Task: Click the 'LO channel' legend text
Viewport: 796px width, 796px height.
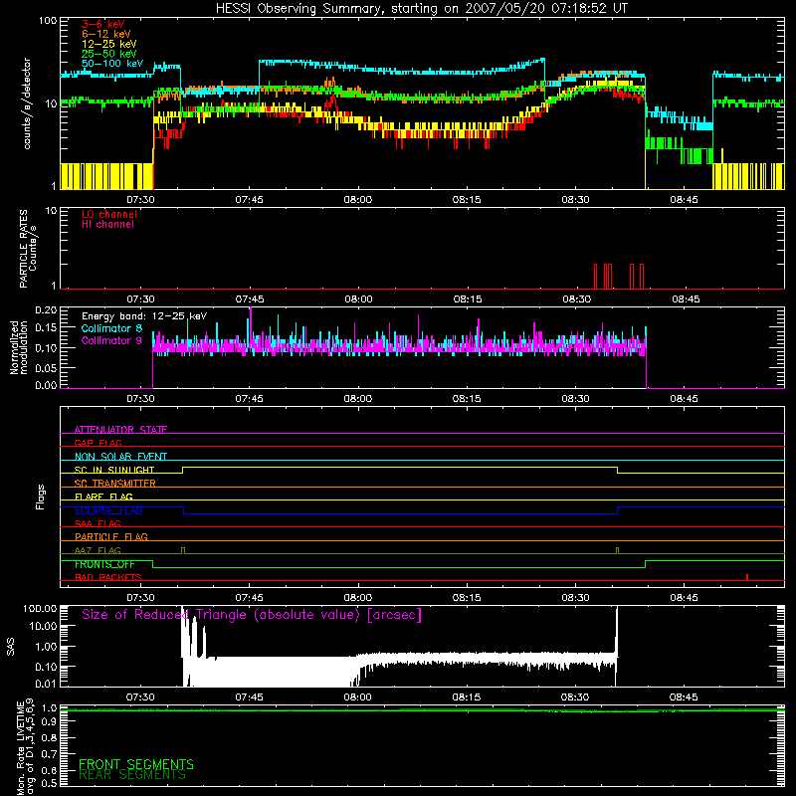Action: 109,214
